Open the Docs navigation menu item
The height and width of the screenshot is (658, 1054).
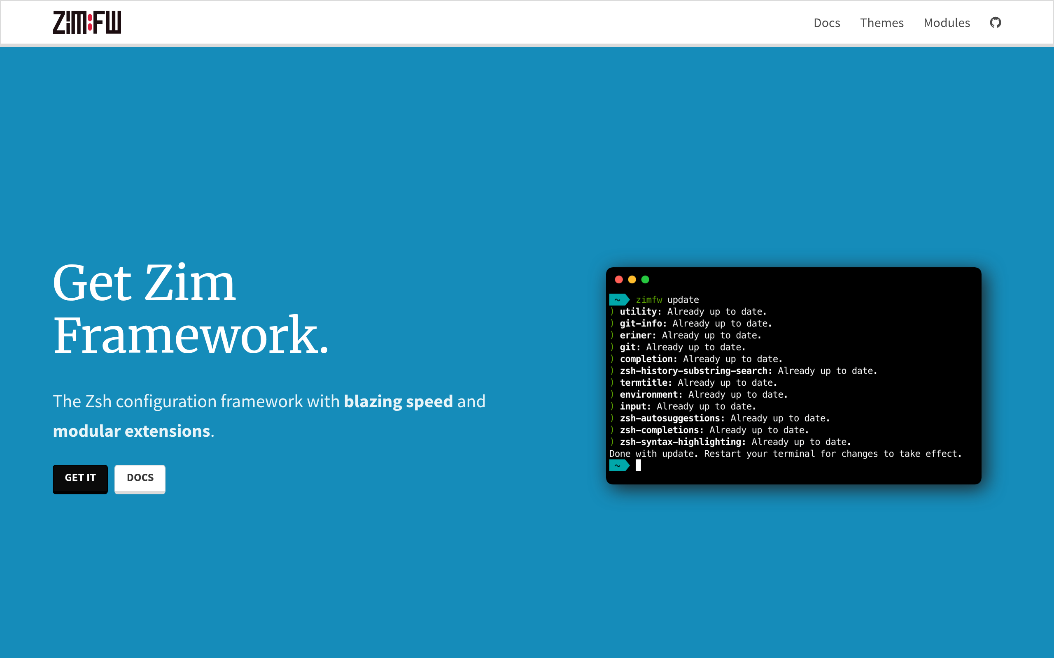pyautogui.click(x=827, y=23)
